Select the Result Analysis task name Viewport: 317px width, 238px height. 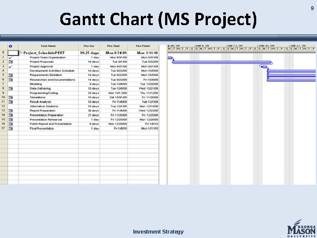41,102
